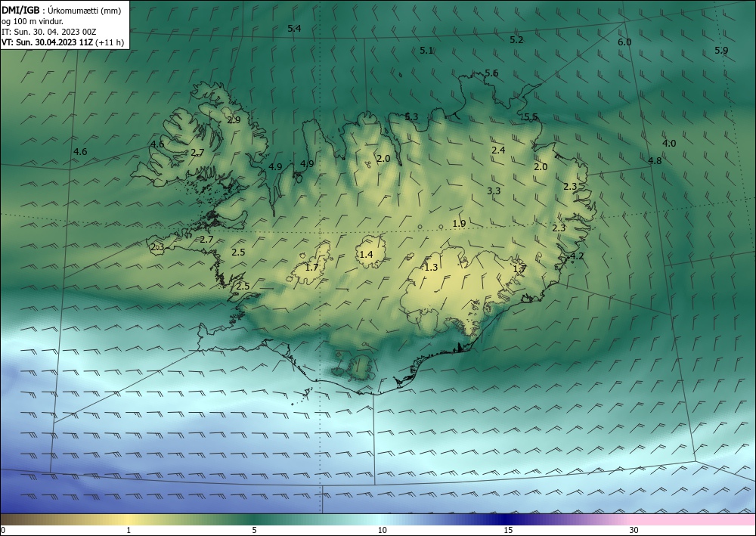
Task: Click the 15 tick label on the color scale
Action: [508, 531]
